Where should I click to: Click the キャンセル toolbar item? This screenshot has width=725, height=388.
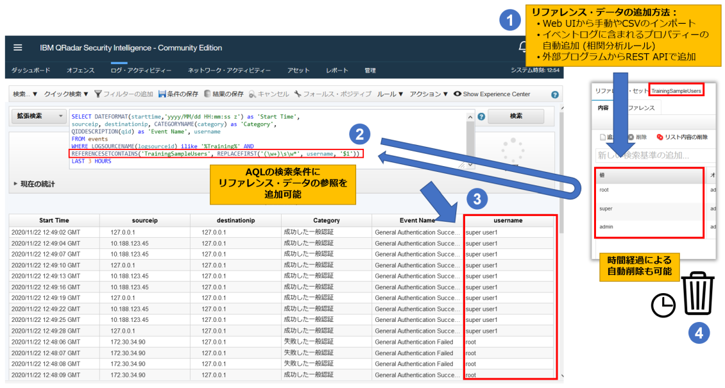[269, 94]
